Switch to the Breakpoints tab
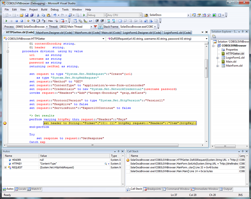The image size is (251, 199). [x=152, y=189]
